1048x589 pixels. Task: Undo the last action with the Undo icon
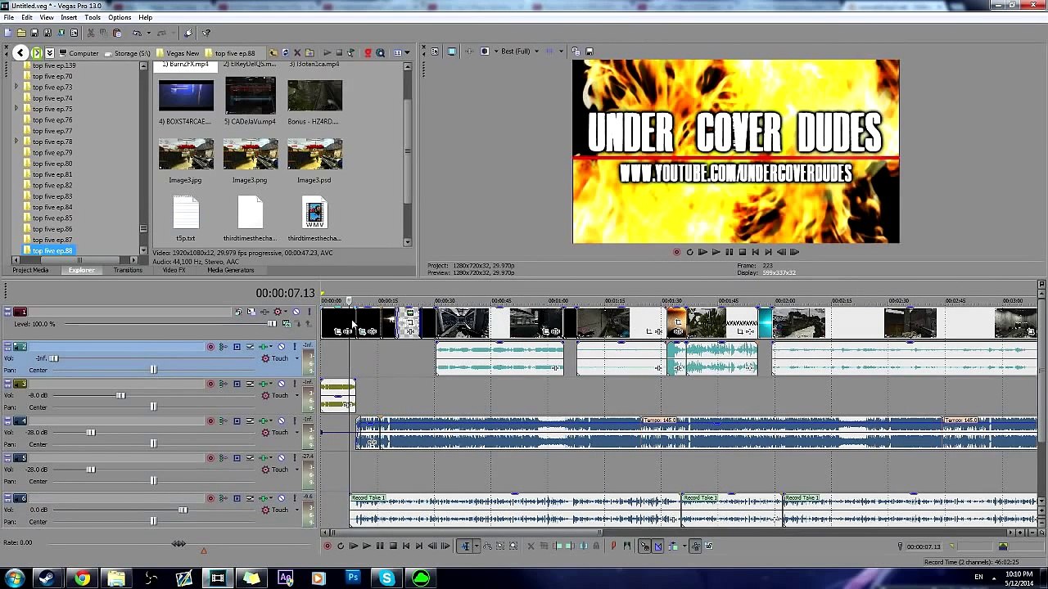(137, 33)
